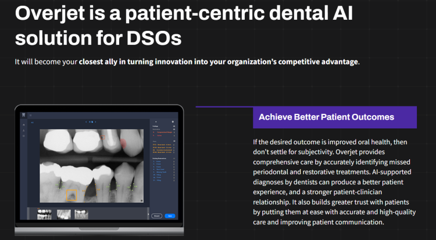Select the Furcation Involvement perio row
Screen dimensions: 436x240
(x=162, y=150)
